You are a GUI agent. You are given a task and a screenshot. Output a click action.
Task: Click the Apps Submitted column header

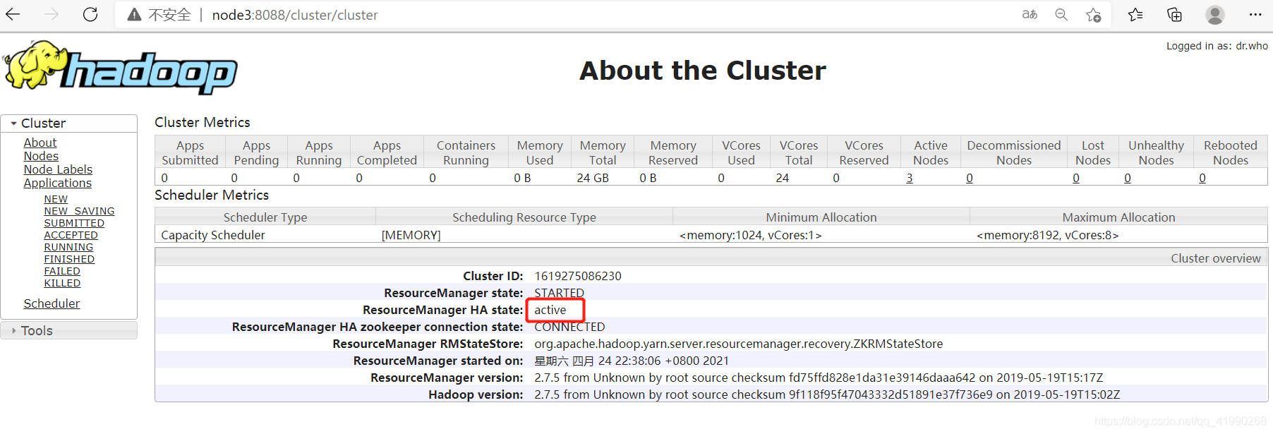(x=190, y=152)
